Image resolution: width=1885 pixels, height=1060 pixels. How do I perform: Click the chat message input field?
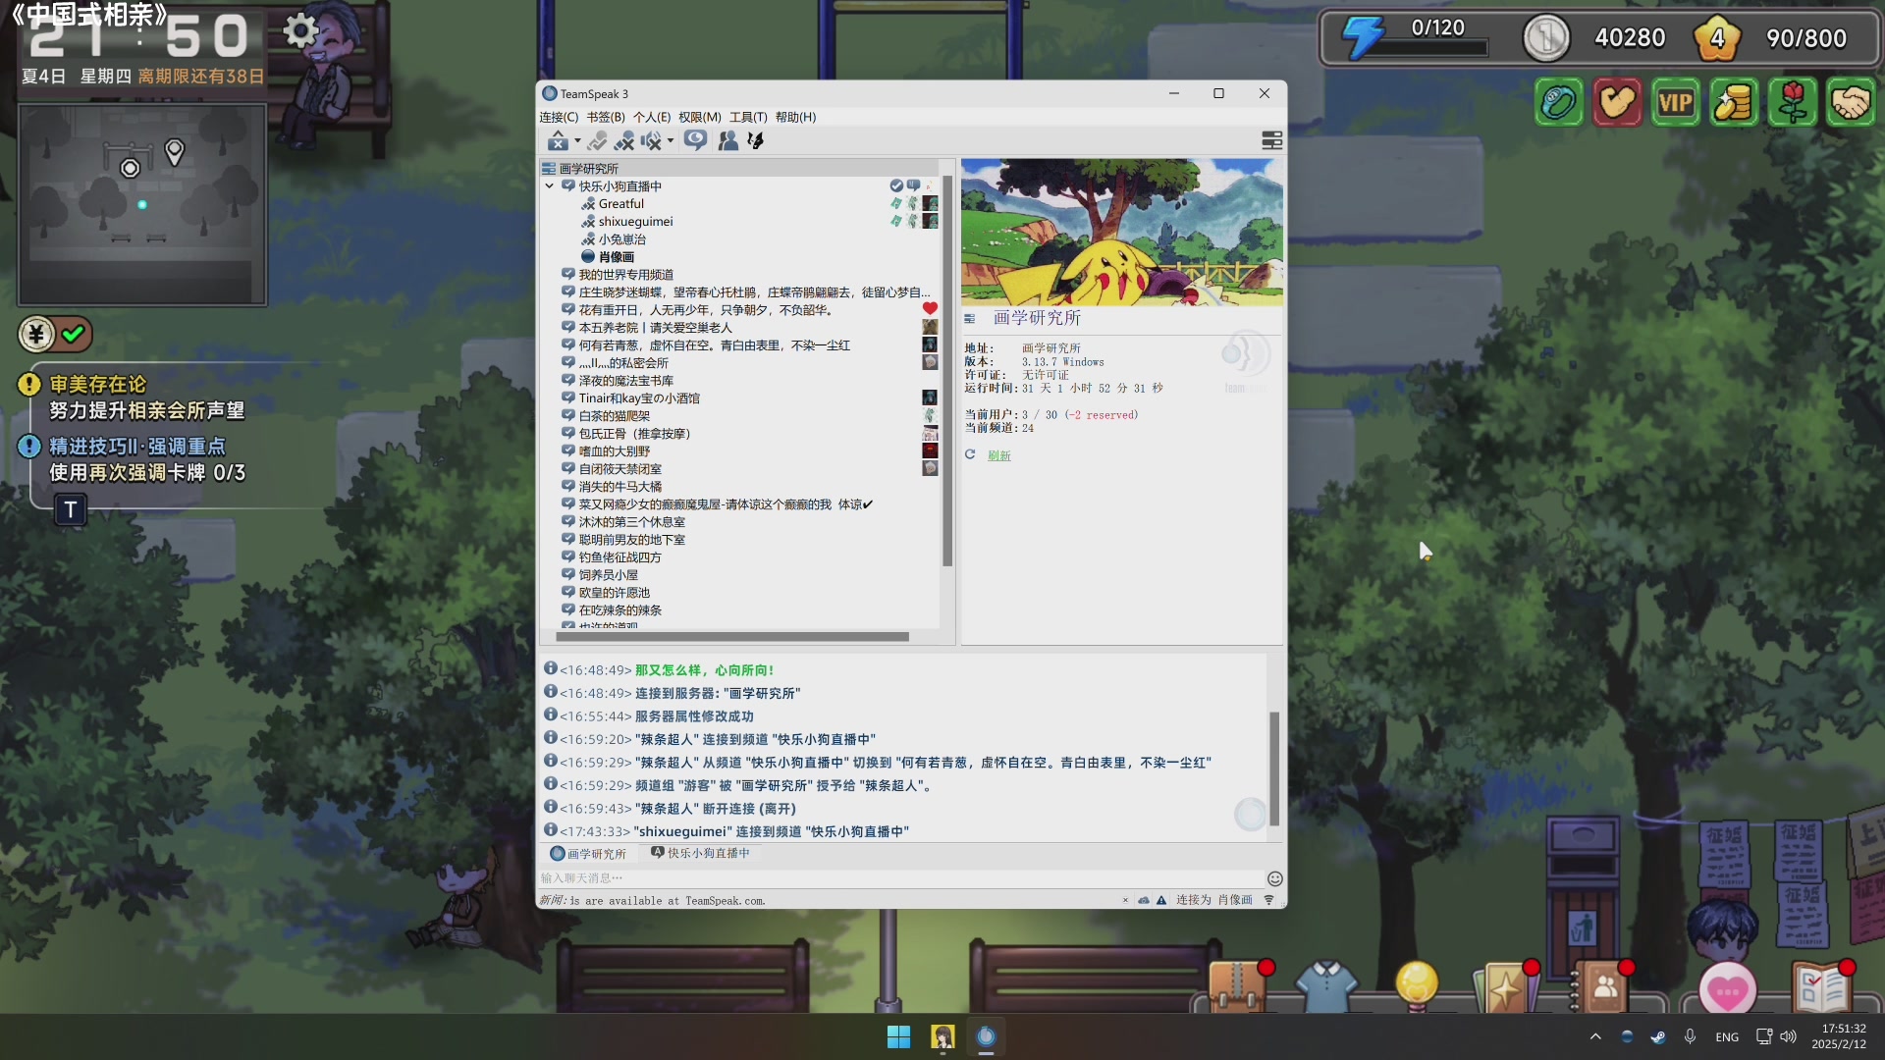898,878
